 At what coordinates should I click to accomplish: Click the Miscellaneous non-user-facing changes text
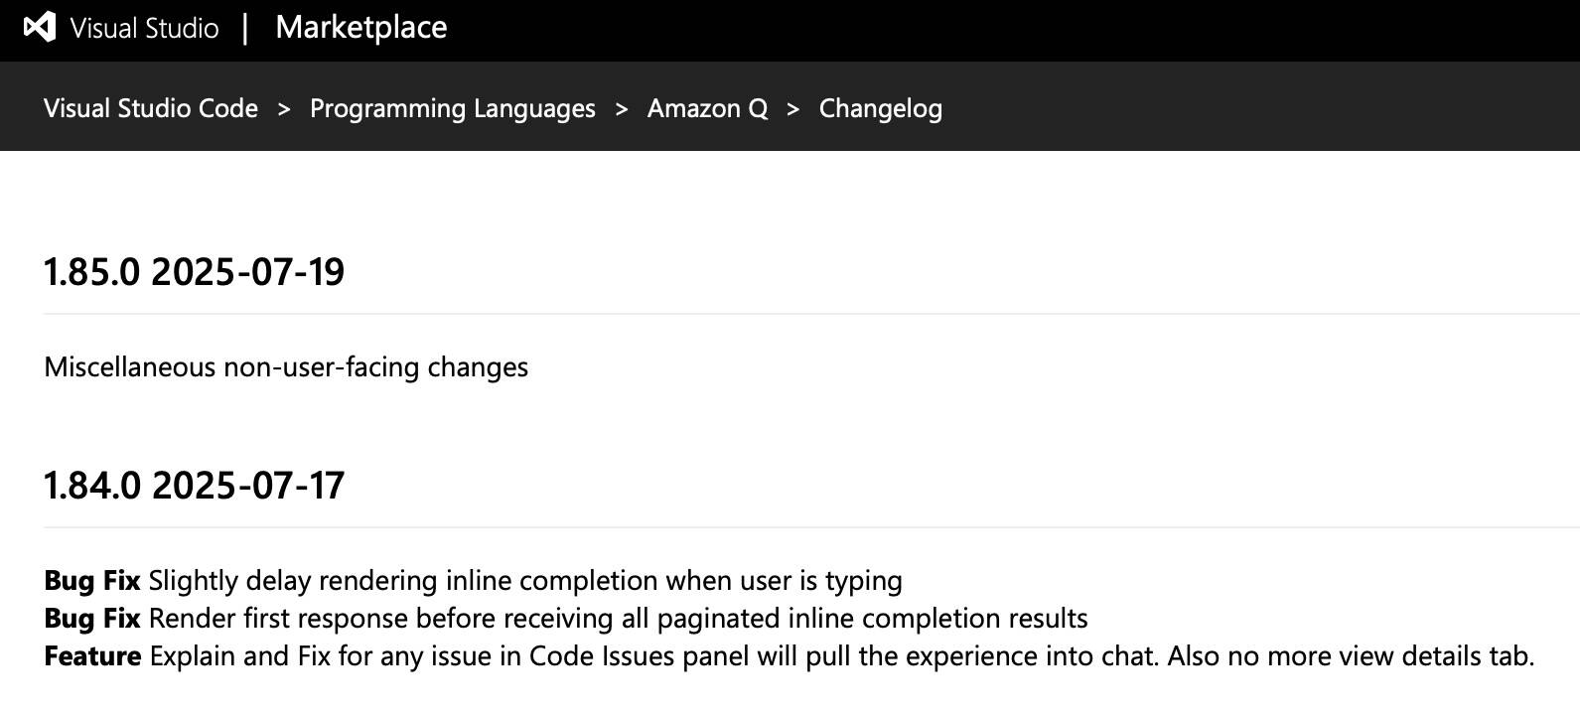[x=286, y=367]
